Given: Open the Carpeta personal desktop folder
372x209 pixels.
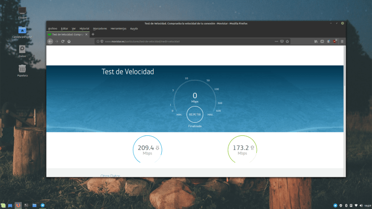Looking at the screenshot, I should click(22, 30).
